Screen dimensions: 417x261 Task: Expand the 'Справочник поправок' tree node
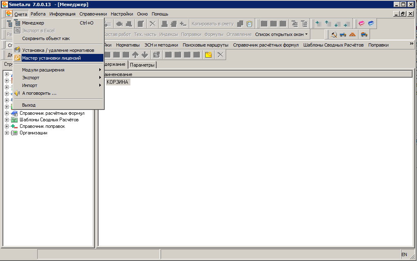pyautogui.click(x=7, y=126)
